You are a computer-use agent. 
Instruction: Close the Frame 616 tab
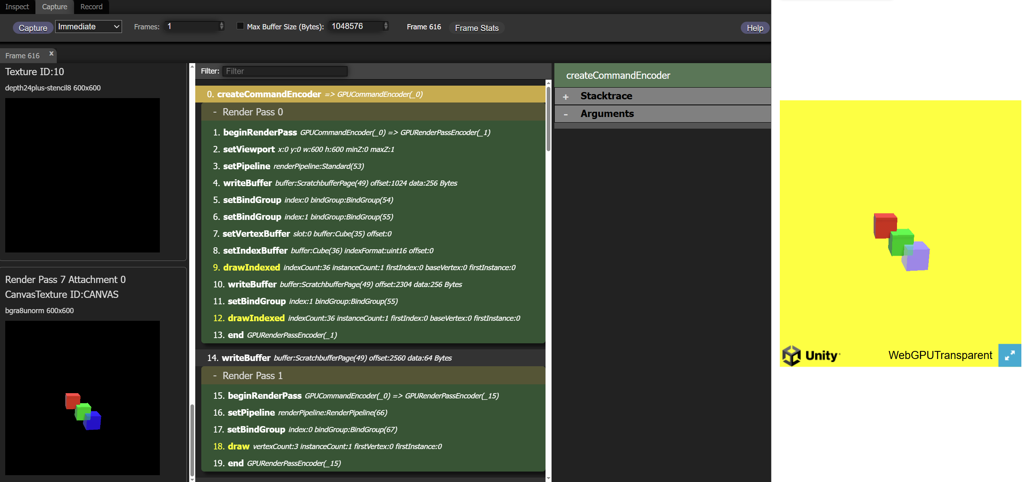(x=51, y=53)
